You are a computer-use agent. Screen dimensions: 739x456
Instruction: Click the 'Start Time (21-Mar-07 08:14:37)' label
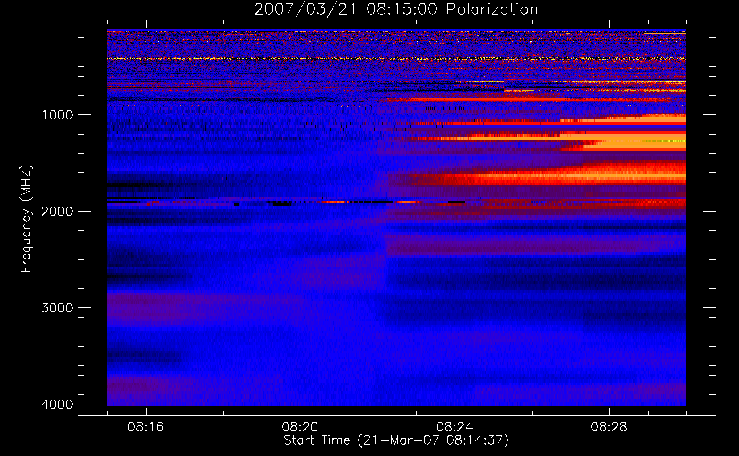point(396,440)
